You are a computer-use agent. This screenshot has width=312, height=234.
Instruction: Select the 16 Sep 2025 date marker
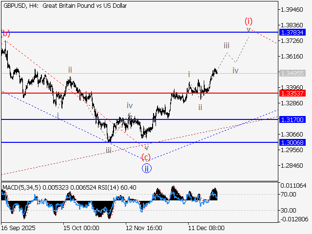pyautogui.click(x=18, y=228)
